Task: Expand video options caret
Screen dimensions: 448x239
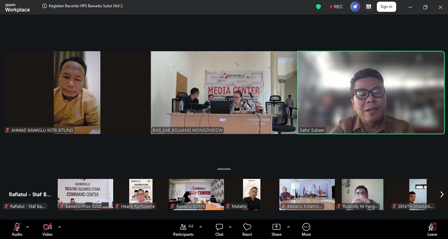Action: [60, 227]
